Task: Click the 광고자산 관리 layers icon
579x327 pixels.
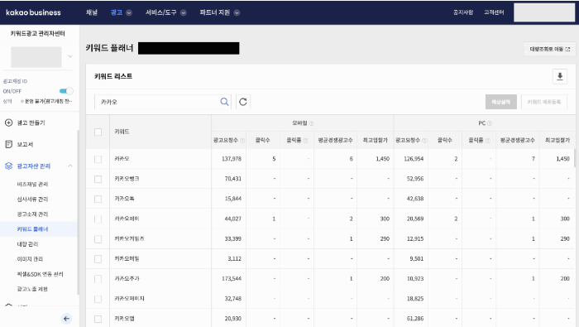Action: pyautogui.click(x=8, y=166)
